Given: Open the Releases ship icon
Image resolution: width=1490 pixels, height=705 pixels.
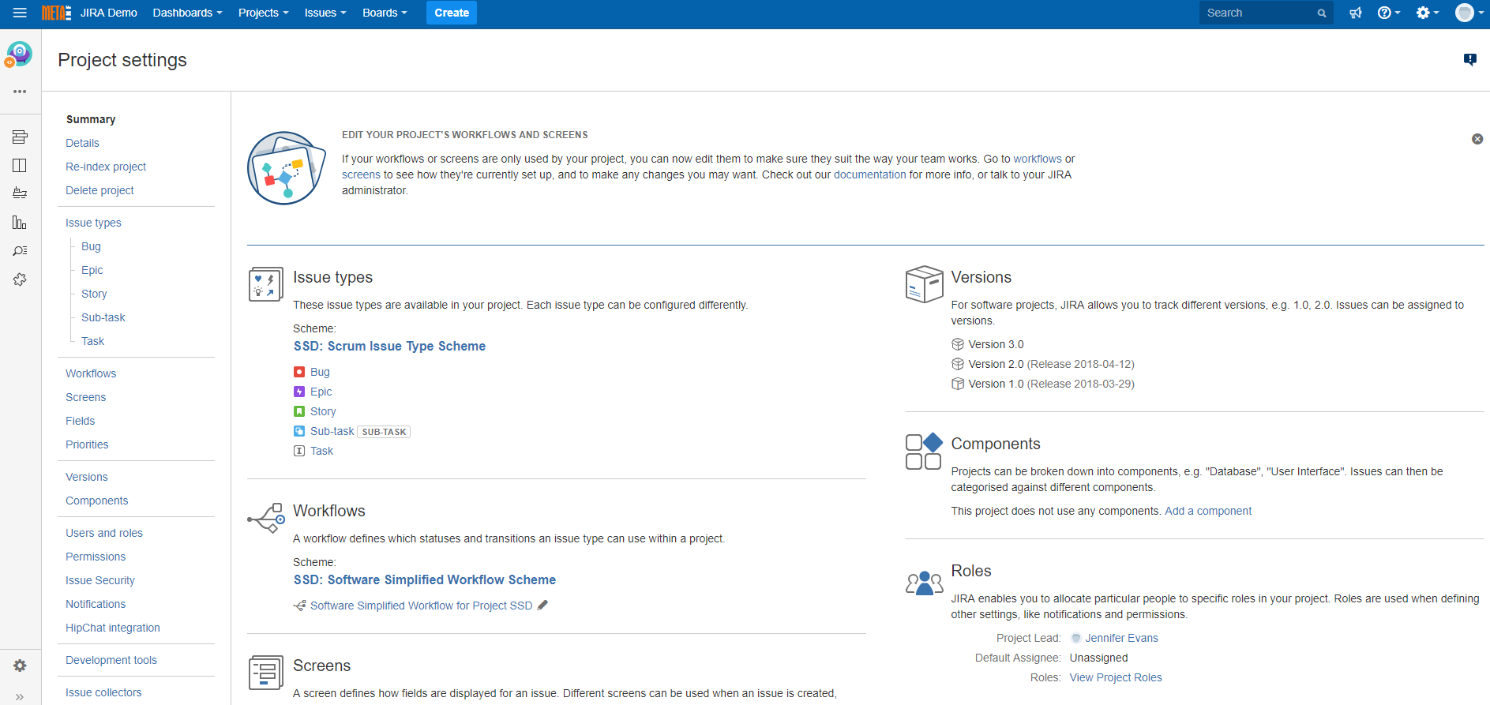Looking at the screenshot, I should 20,193.
